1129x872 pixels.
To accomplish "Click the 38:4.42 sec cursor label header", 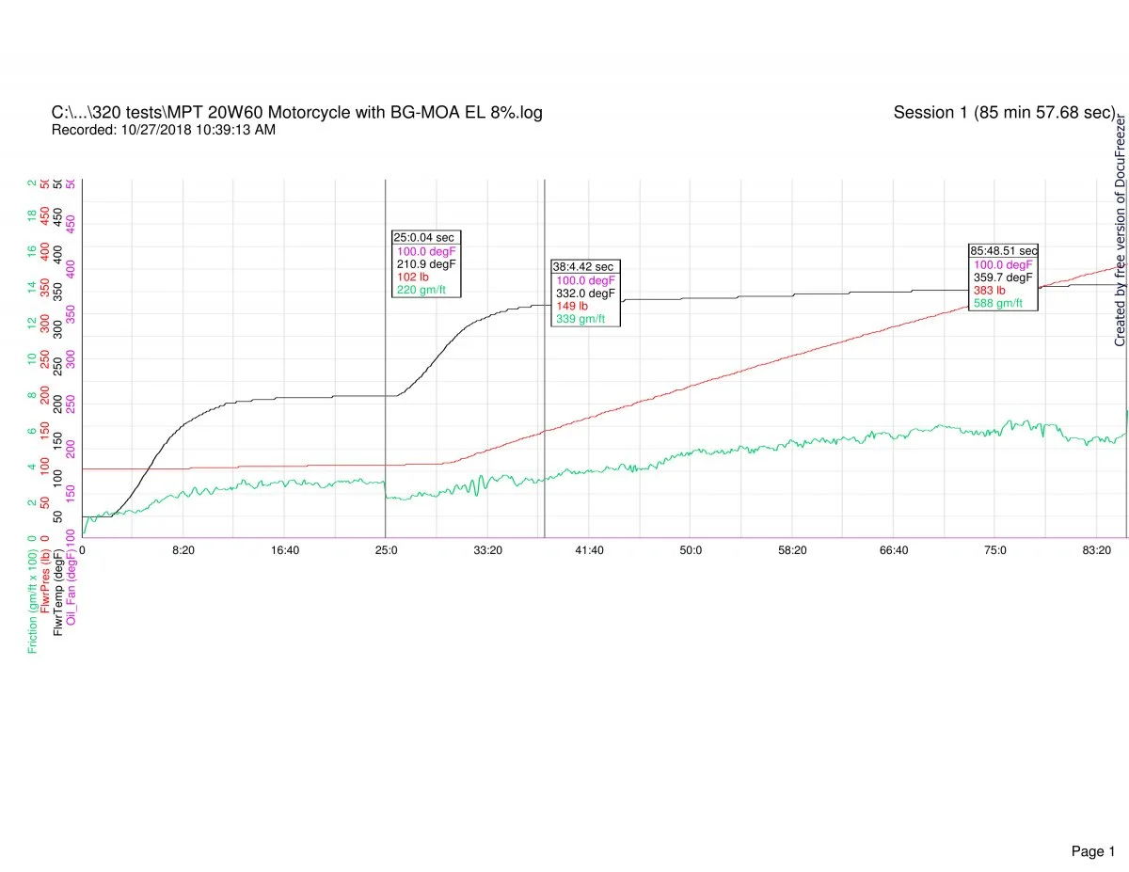I will coord(583,267).
